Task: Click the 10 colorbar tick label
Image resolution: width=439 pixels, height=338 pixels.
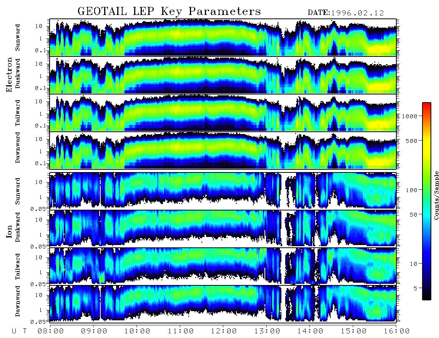Action: coord(413,263)
